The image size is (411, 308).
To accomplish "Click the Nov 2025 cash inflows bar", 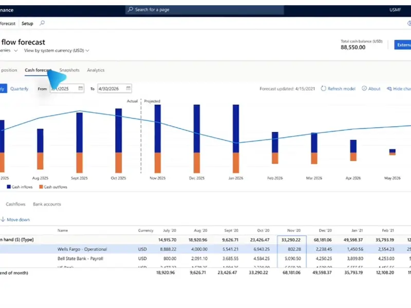I will pyautogui.click(x=157, y=128).
